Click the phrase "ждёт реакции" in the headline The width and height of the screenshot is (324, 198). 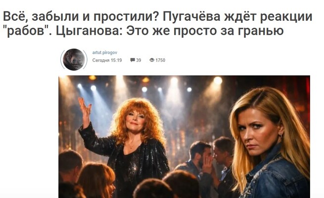[268, 17]
